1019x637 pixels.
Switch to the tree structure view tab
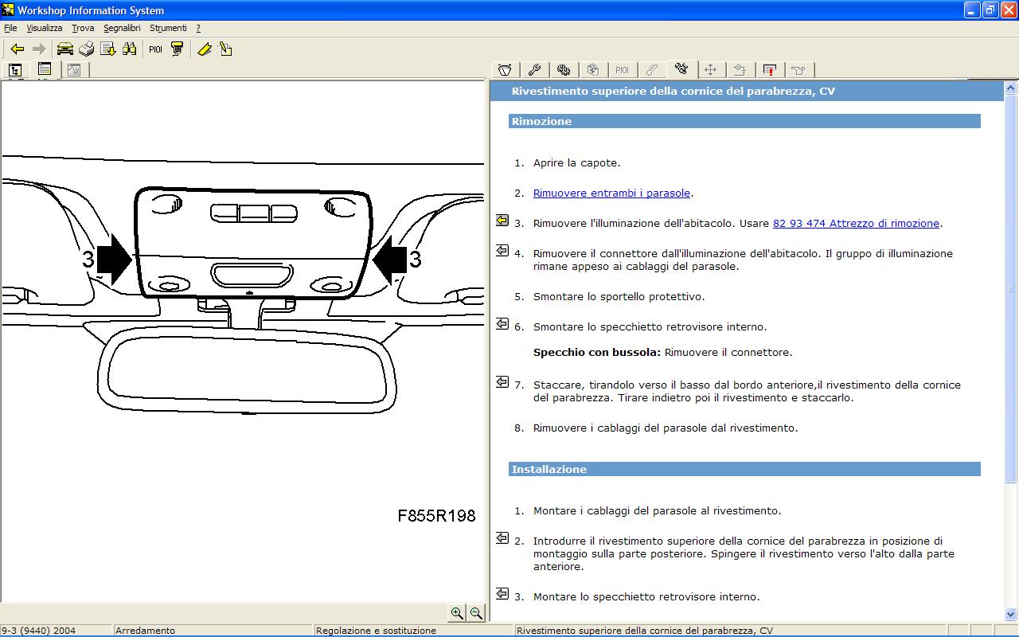point(15,70)
